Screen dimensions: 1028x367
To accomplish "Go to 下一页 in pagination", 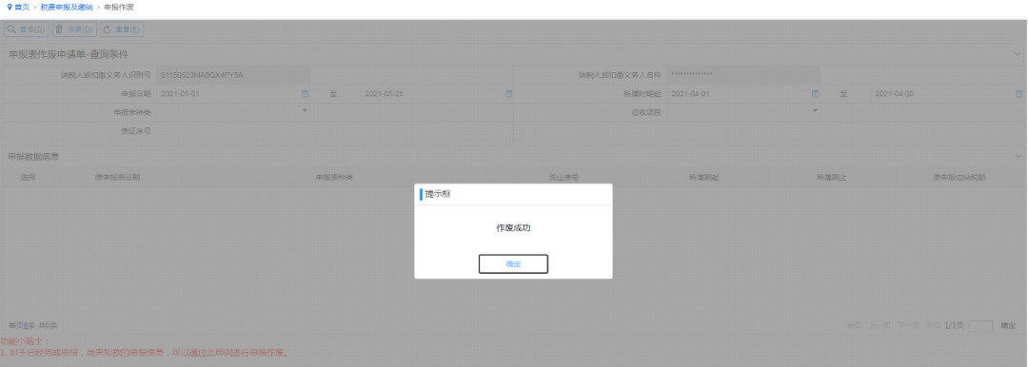I will tap(908, 325).
